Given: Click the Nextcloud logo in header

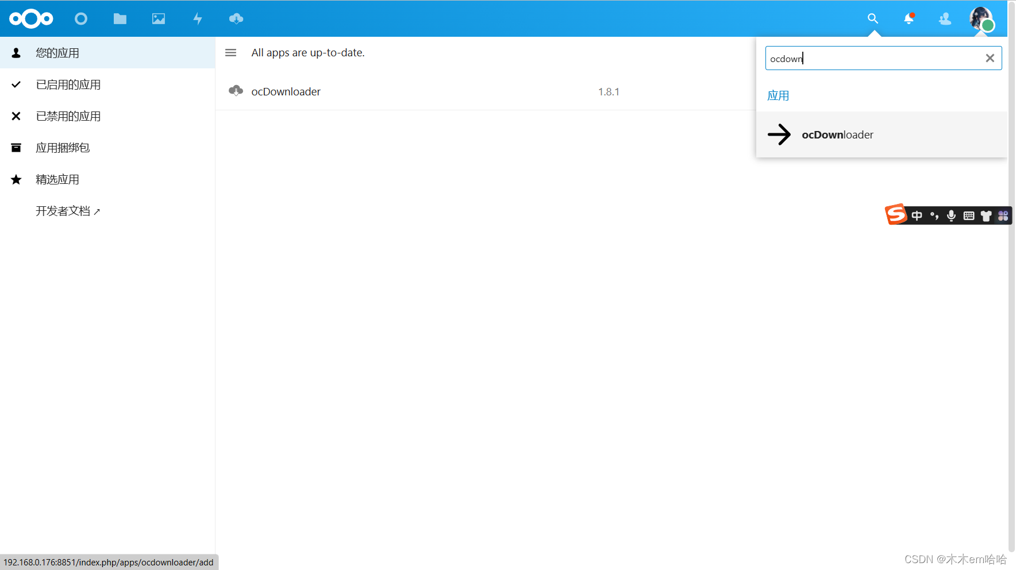Looking at the screenshot, I should tap(31, 19).
